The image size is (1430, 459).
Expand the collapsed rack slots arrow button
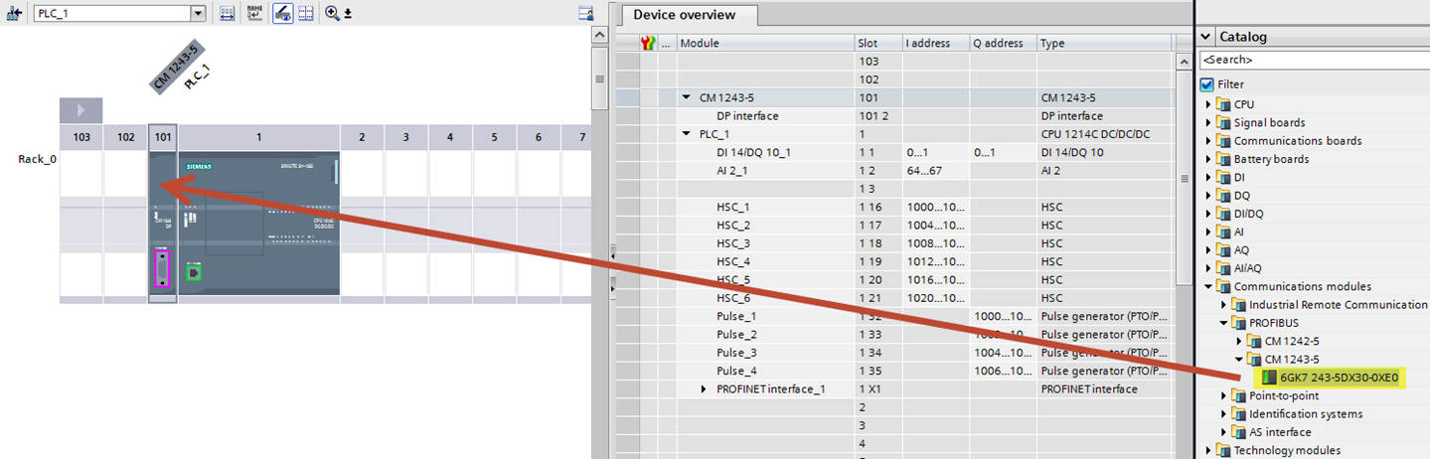(x=81, y=110)
